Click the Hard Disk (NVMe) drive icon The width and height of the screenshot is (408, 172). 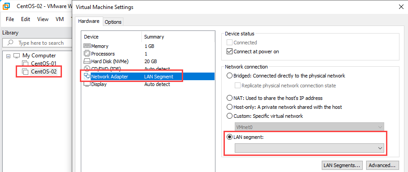[x=87, y=61]
